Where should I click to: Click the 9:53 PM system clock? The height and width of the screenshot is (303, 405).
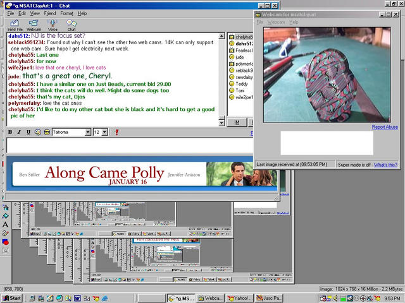coord(392,299)
